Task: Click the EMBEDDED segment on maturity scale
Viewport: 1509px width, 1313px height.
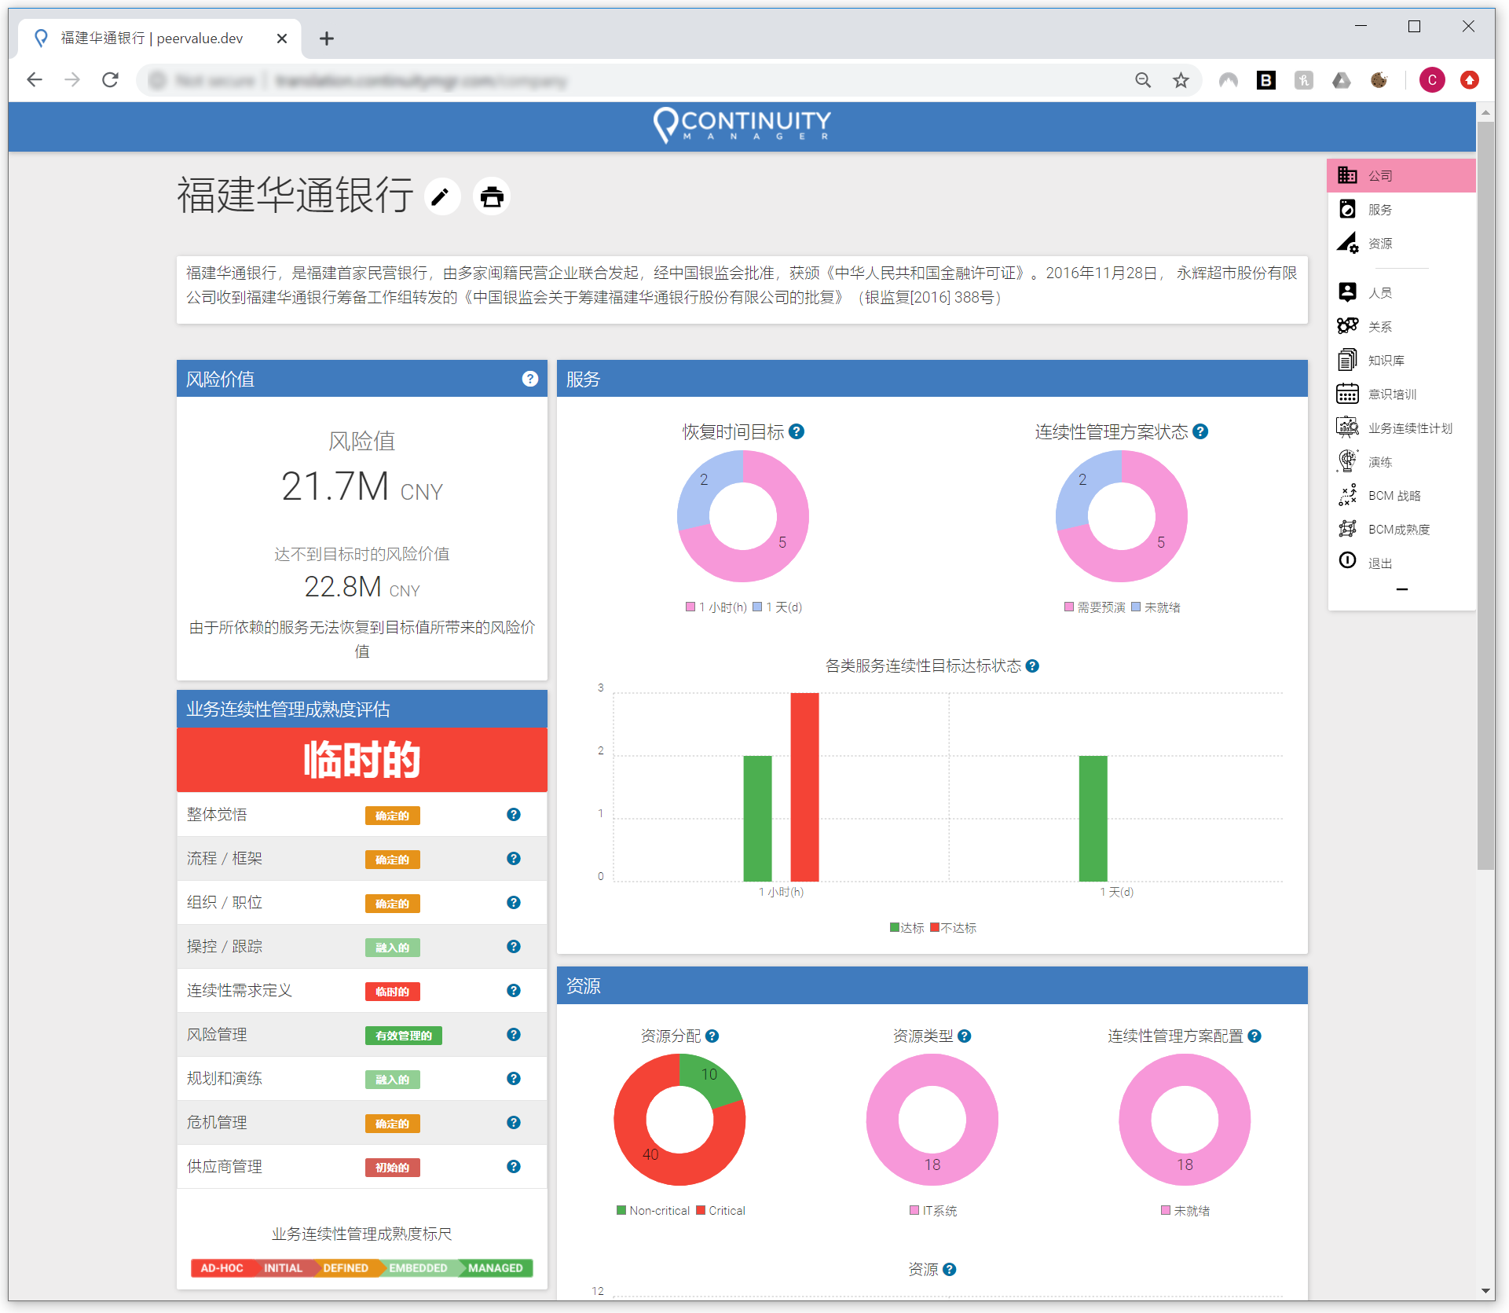Action: [417, 1268]
